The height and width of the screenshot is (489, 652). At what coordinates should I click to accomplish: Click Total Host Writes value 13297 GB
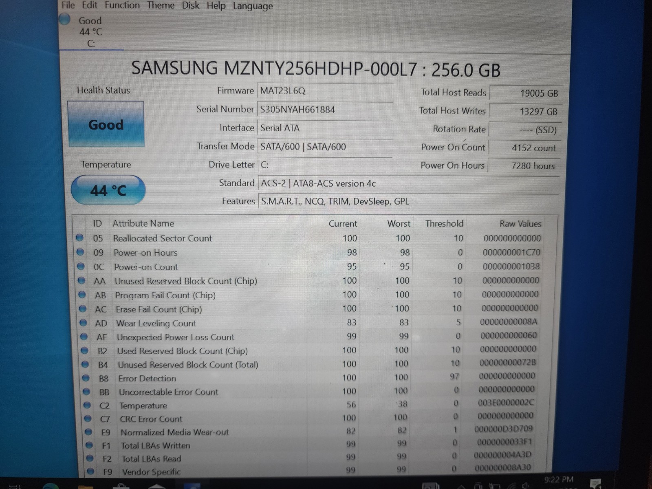click(525, 111)
